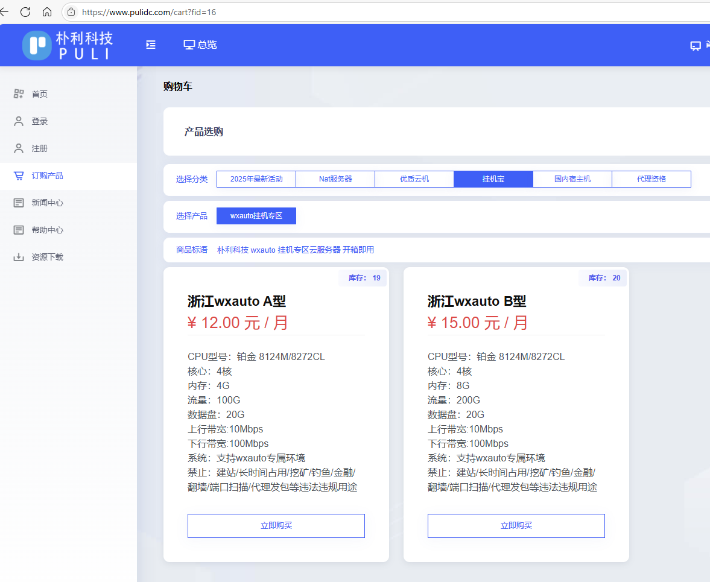This screenshot has height=582, width=710.
Task: Click the 产品选购 heading
Action: 204,131
